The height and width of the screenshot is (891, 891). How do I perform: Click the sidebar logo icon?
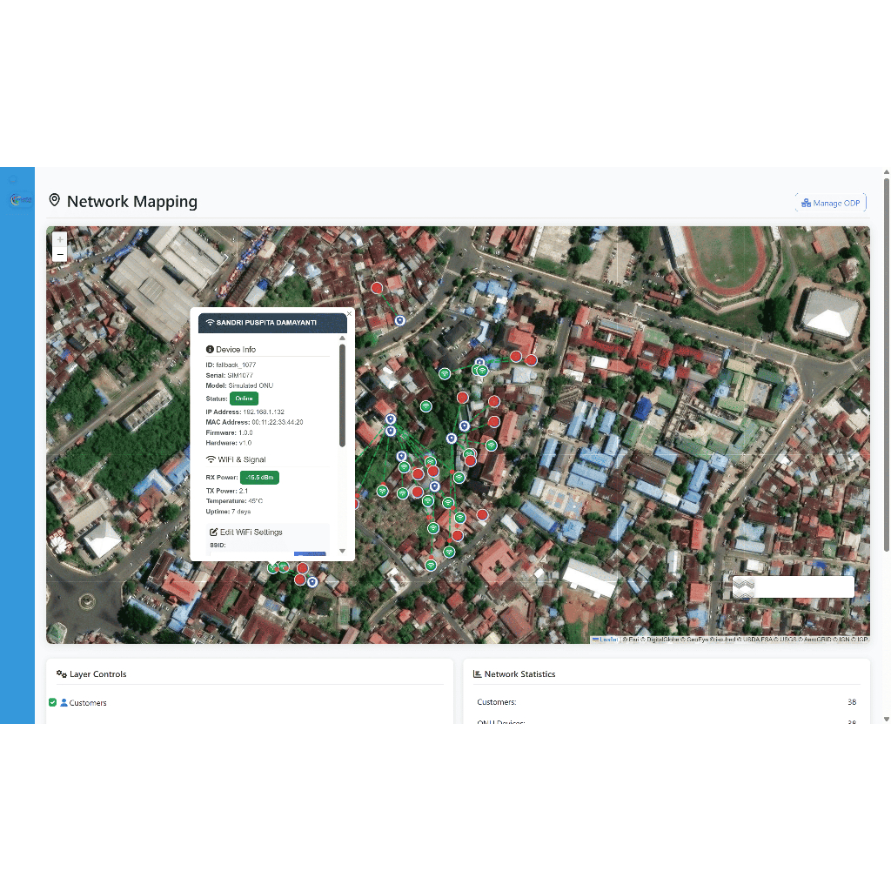[x=20, y=200]
